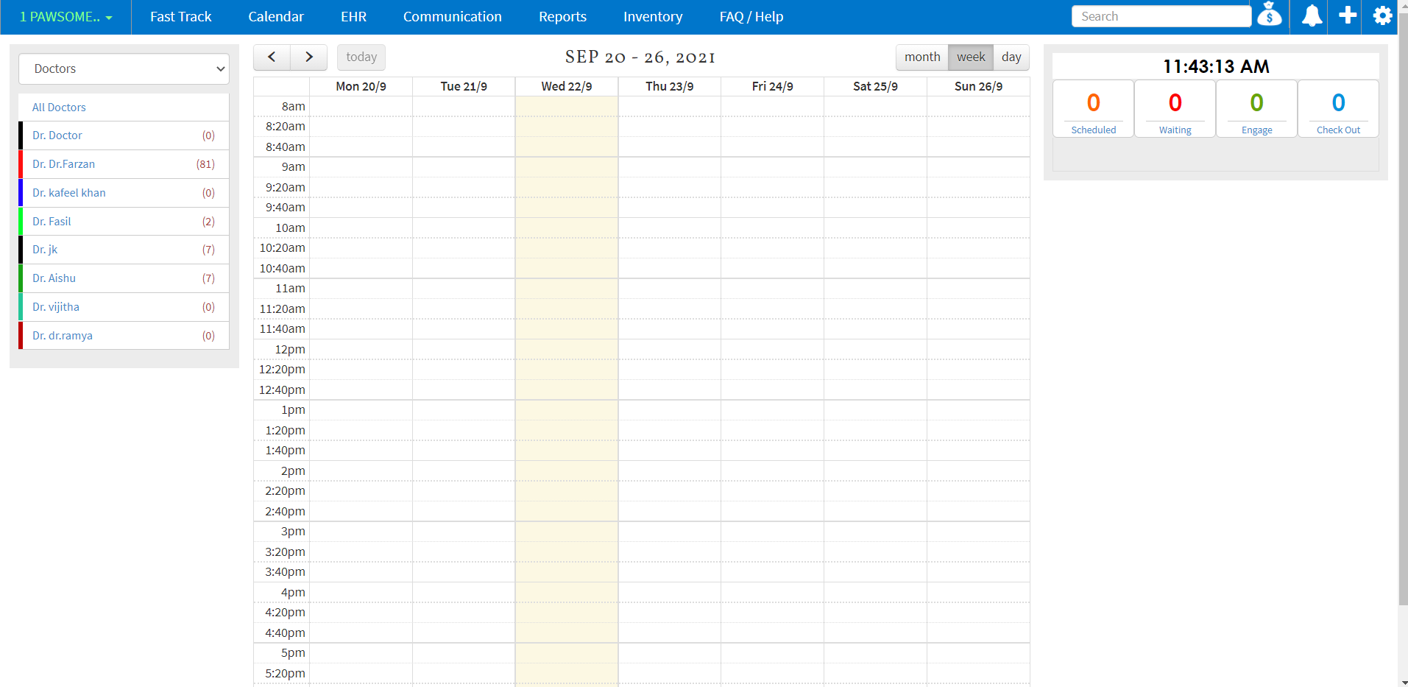Go to previous week with back arrow
This screenshot has height=687, width=1408.
(271, 57)
